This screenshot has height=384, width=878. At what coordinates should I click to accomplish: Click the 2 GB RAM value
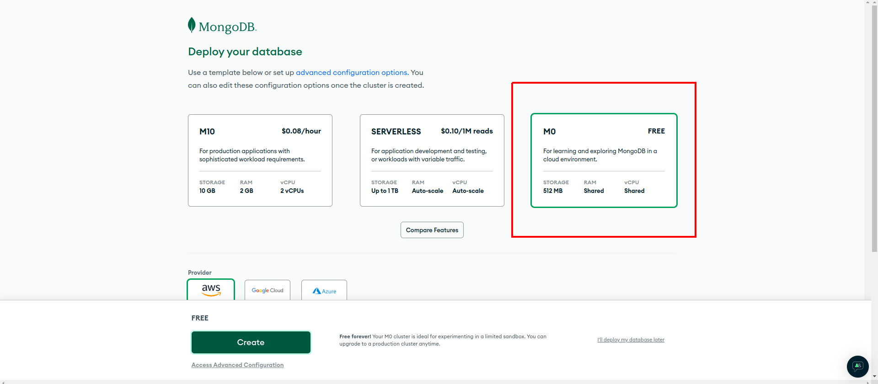tap(246, 191)
